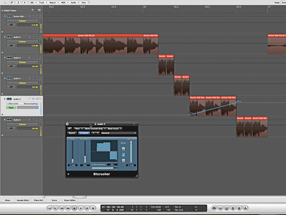Click the Audio 6 track icon
This screenshot has height=215, width=286.
click(x=9, y=119)
